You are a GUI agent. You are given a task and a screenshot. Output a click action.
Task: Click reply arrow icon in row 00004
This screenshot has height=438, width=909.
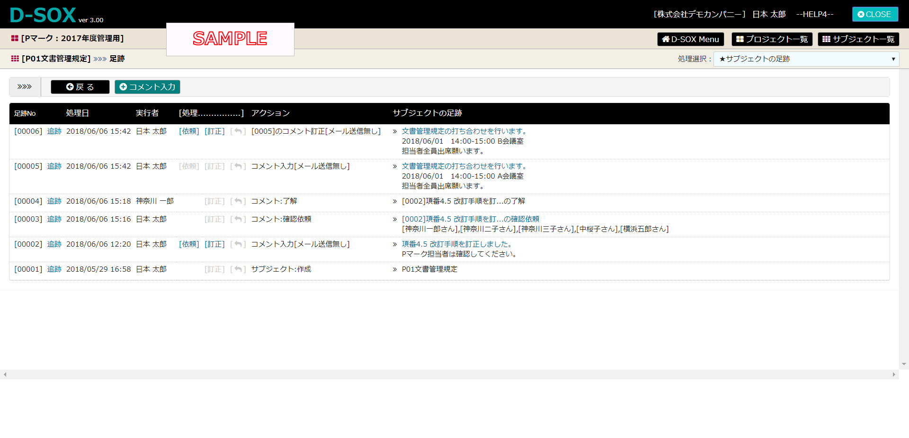(238, 201)
